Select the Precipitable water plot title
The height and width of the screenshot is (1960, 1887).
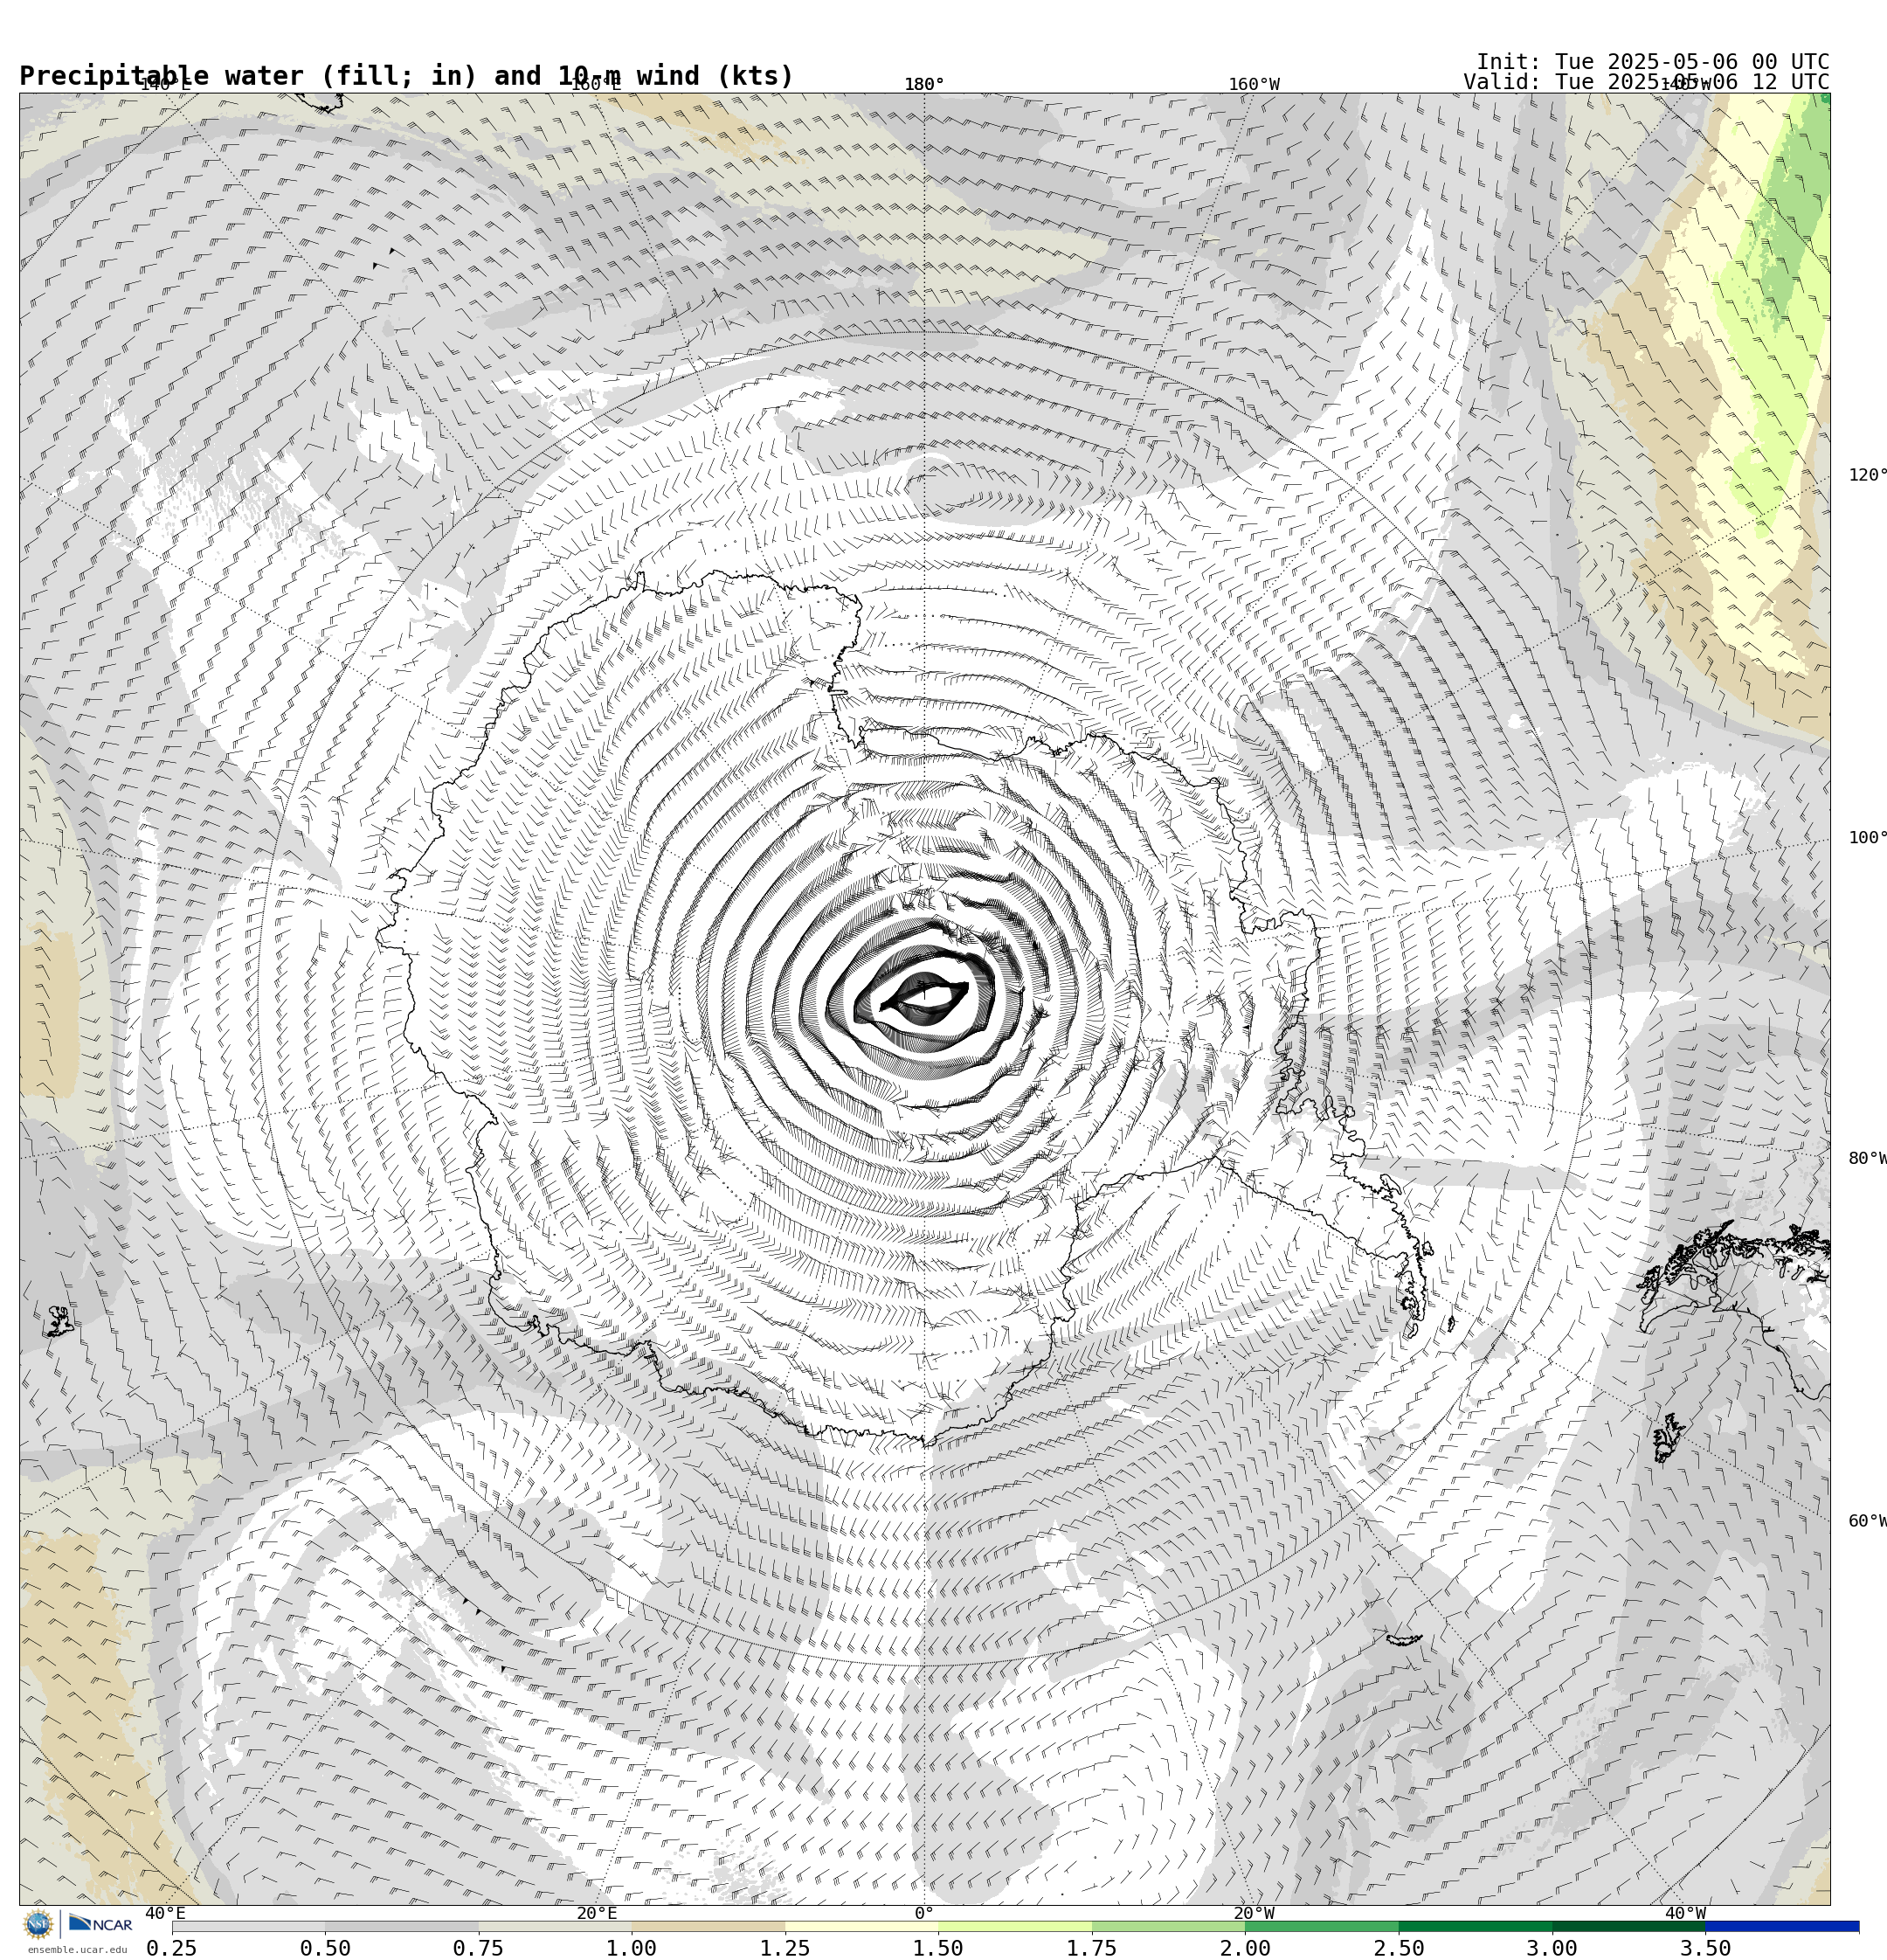click(406, 76)
